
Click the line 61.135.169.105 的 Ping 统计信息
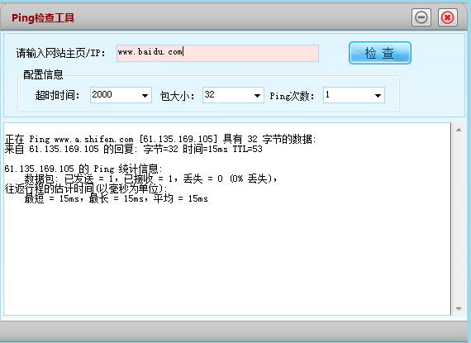click(x=83, y=169)
